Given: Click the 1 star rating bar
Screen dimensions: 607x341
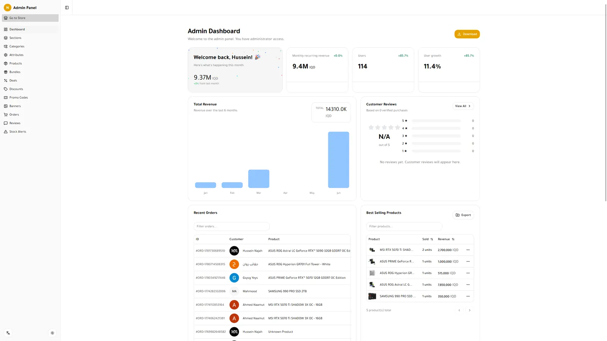Looking at the screenshot, I should coord(436,151).
